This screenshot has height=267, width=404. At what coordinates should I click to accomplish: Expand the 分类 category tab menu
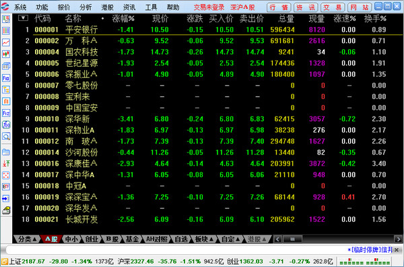[27, 239]
